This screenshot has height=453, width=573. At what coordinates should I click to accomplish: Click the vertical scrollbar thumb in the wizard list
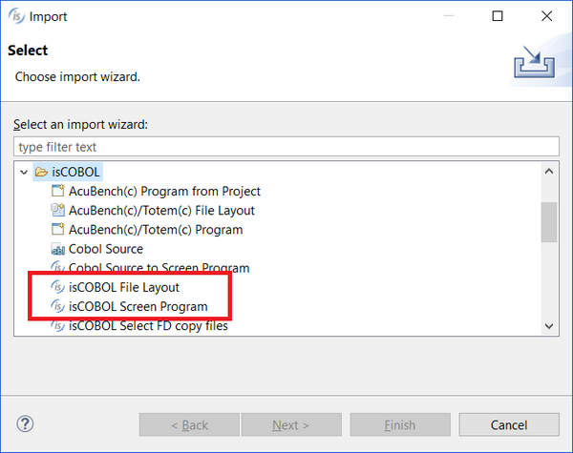pyautogui.click(x=549, y=222)
